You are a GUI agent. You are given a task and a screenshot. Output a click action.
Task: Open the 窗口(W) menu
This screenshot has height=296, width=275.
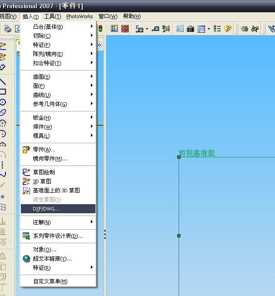(x=108, y=16)
